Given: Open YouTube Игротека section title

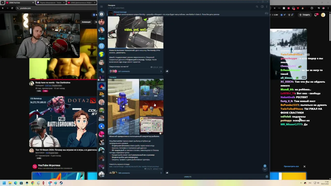Looking at the screenshot, I should [49, 165].
